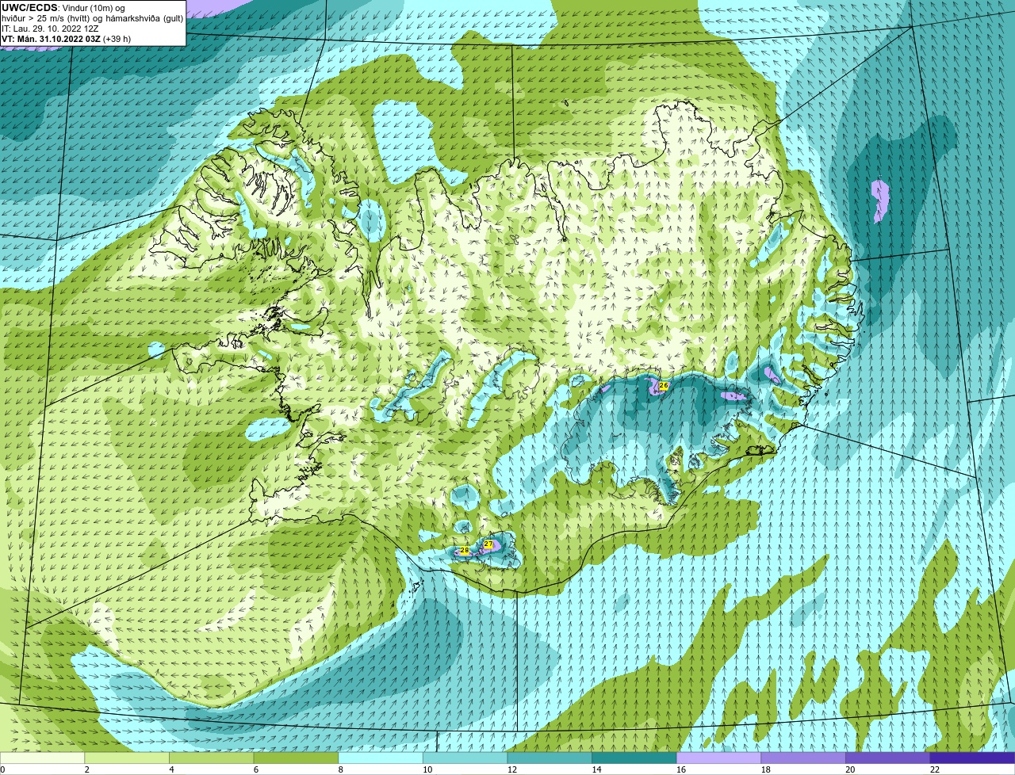Select the 14–16 m/s dark teal swatch
The height and width of the screenshot is (775, 1015).
(x=634, y=758)
